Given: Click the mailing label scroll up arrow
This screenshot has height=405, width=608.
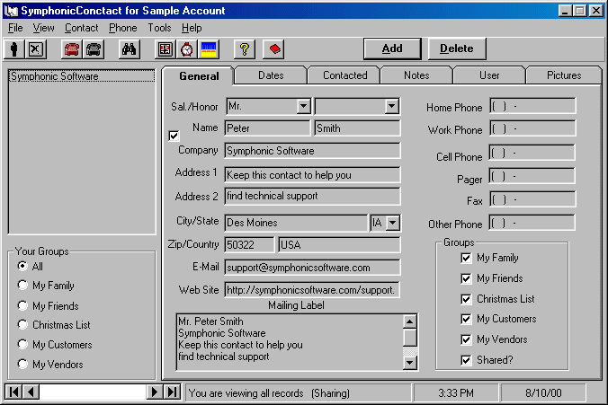Looking at the screenshot, I should click(x=410, y=321).
